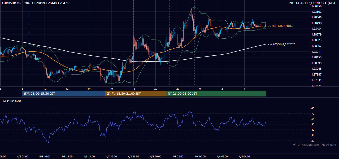The width and height of the screenshot is (339, 159).
Task: Click the 4/3 20:00 time label
Action: click(156, 156)
